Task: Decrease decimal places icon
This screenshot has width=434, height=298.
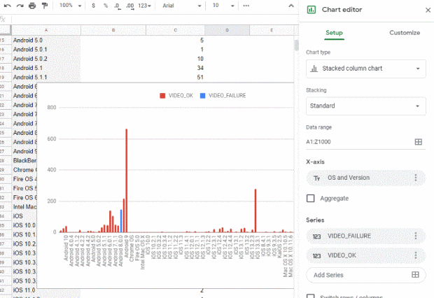Action: point(118,6)
